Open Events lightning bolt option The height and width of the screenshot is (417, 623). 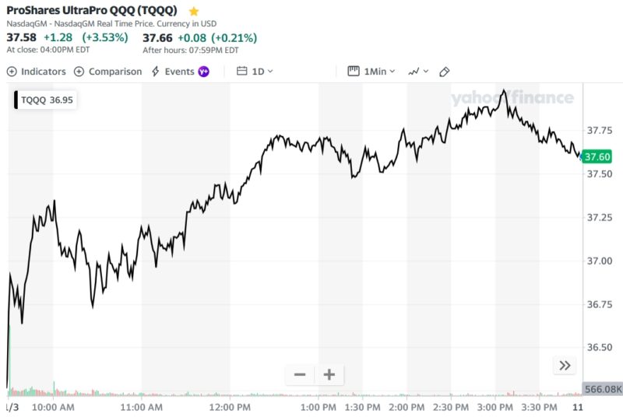click(x=172, y=72)
